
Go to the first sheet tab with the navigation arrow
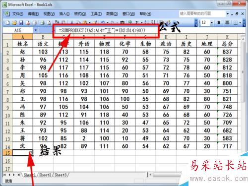click(x=4, y=175)
